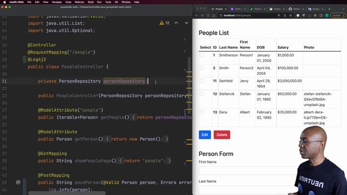Switch to the green-check browser tab
347x195 pixels.
(x=257, y=9)
